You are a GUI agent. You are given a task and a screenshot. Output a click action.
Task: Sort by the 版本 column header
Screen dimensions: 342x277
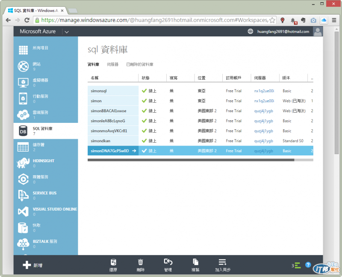point(286,78)
